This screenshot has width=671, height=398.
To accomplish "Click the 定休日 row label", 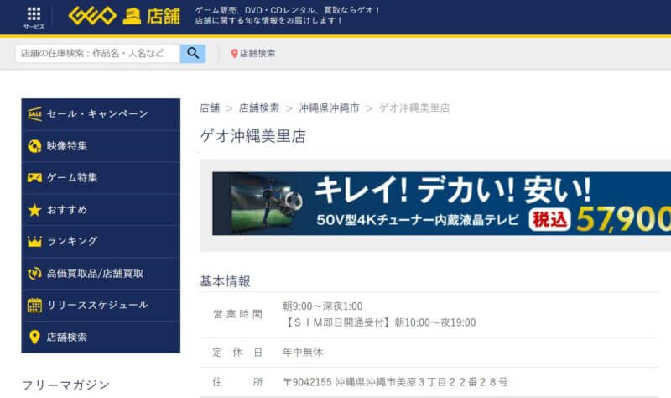I will [x=237, y=352].
